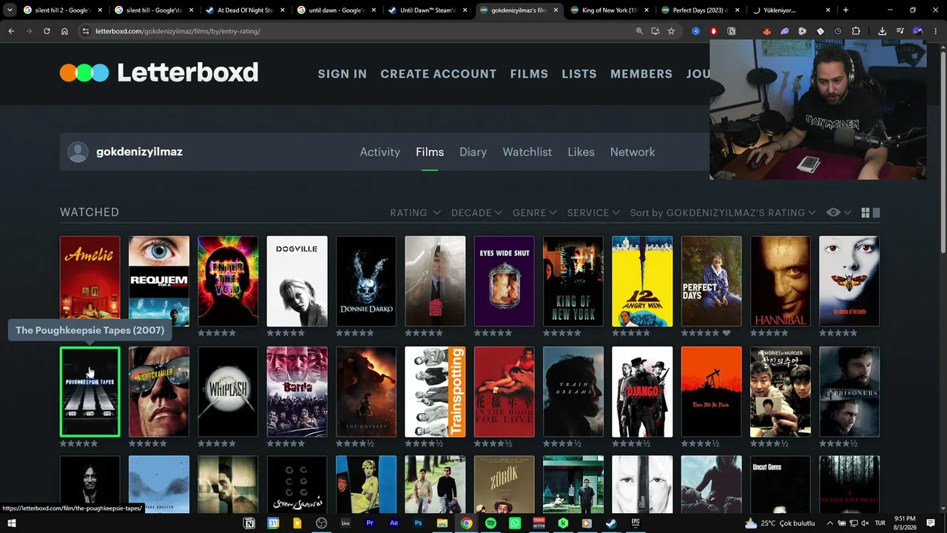Viewport: 947px width, 533px height.
Task: Open the Chrome three-dot menu
Action: click(x=936, y=31)
